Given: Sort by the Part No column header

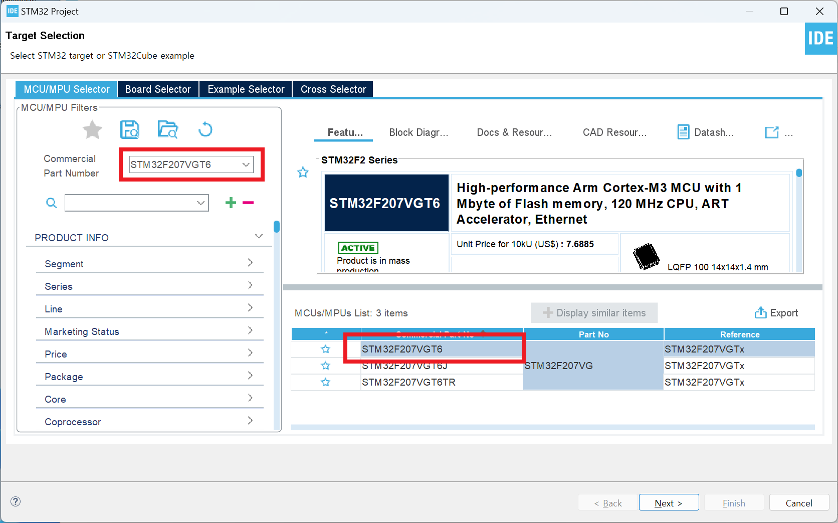Looking at the screenshot, I should coord(593,334).
